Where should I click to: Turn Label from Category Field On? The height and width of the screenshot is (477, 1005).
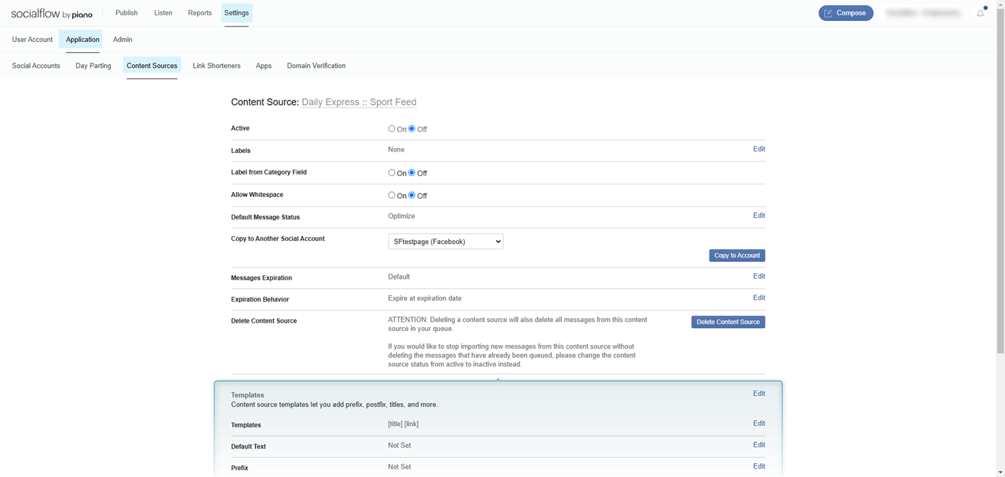click(392, 173)
